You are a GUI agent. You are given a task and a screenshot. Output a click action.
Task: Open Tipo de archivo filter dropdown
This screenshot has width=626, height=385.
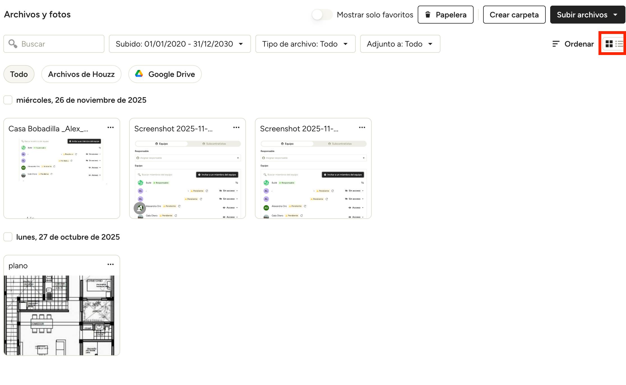pyautogui.click(x=305, y=44)
